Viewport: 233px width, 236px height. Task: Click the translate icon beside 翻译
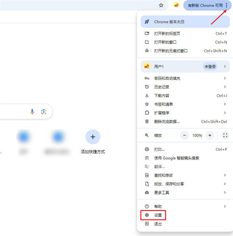[x=147, y=166]
